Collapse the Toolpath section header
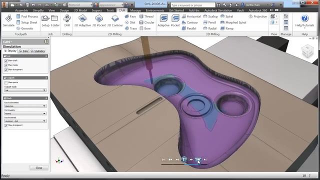320x180 pixels. (25, 78)
